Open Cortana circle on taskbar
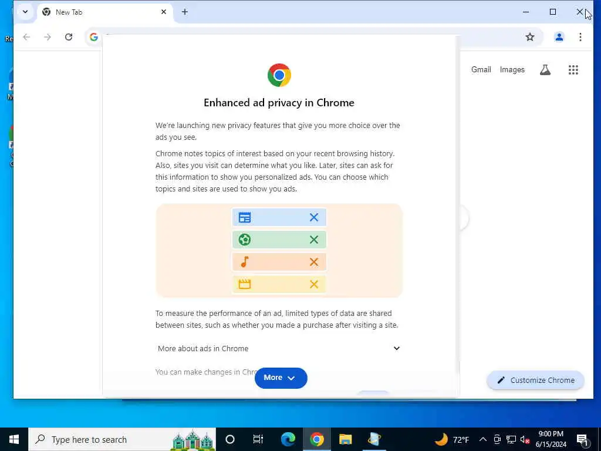 pos(230,439)
